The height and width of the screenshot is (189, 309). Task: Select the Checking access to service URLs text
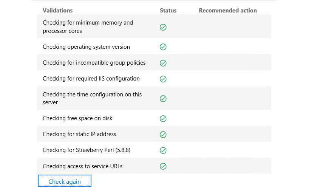pos(83,166)
